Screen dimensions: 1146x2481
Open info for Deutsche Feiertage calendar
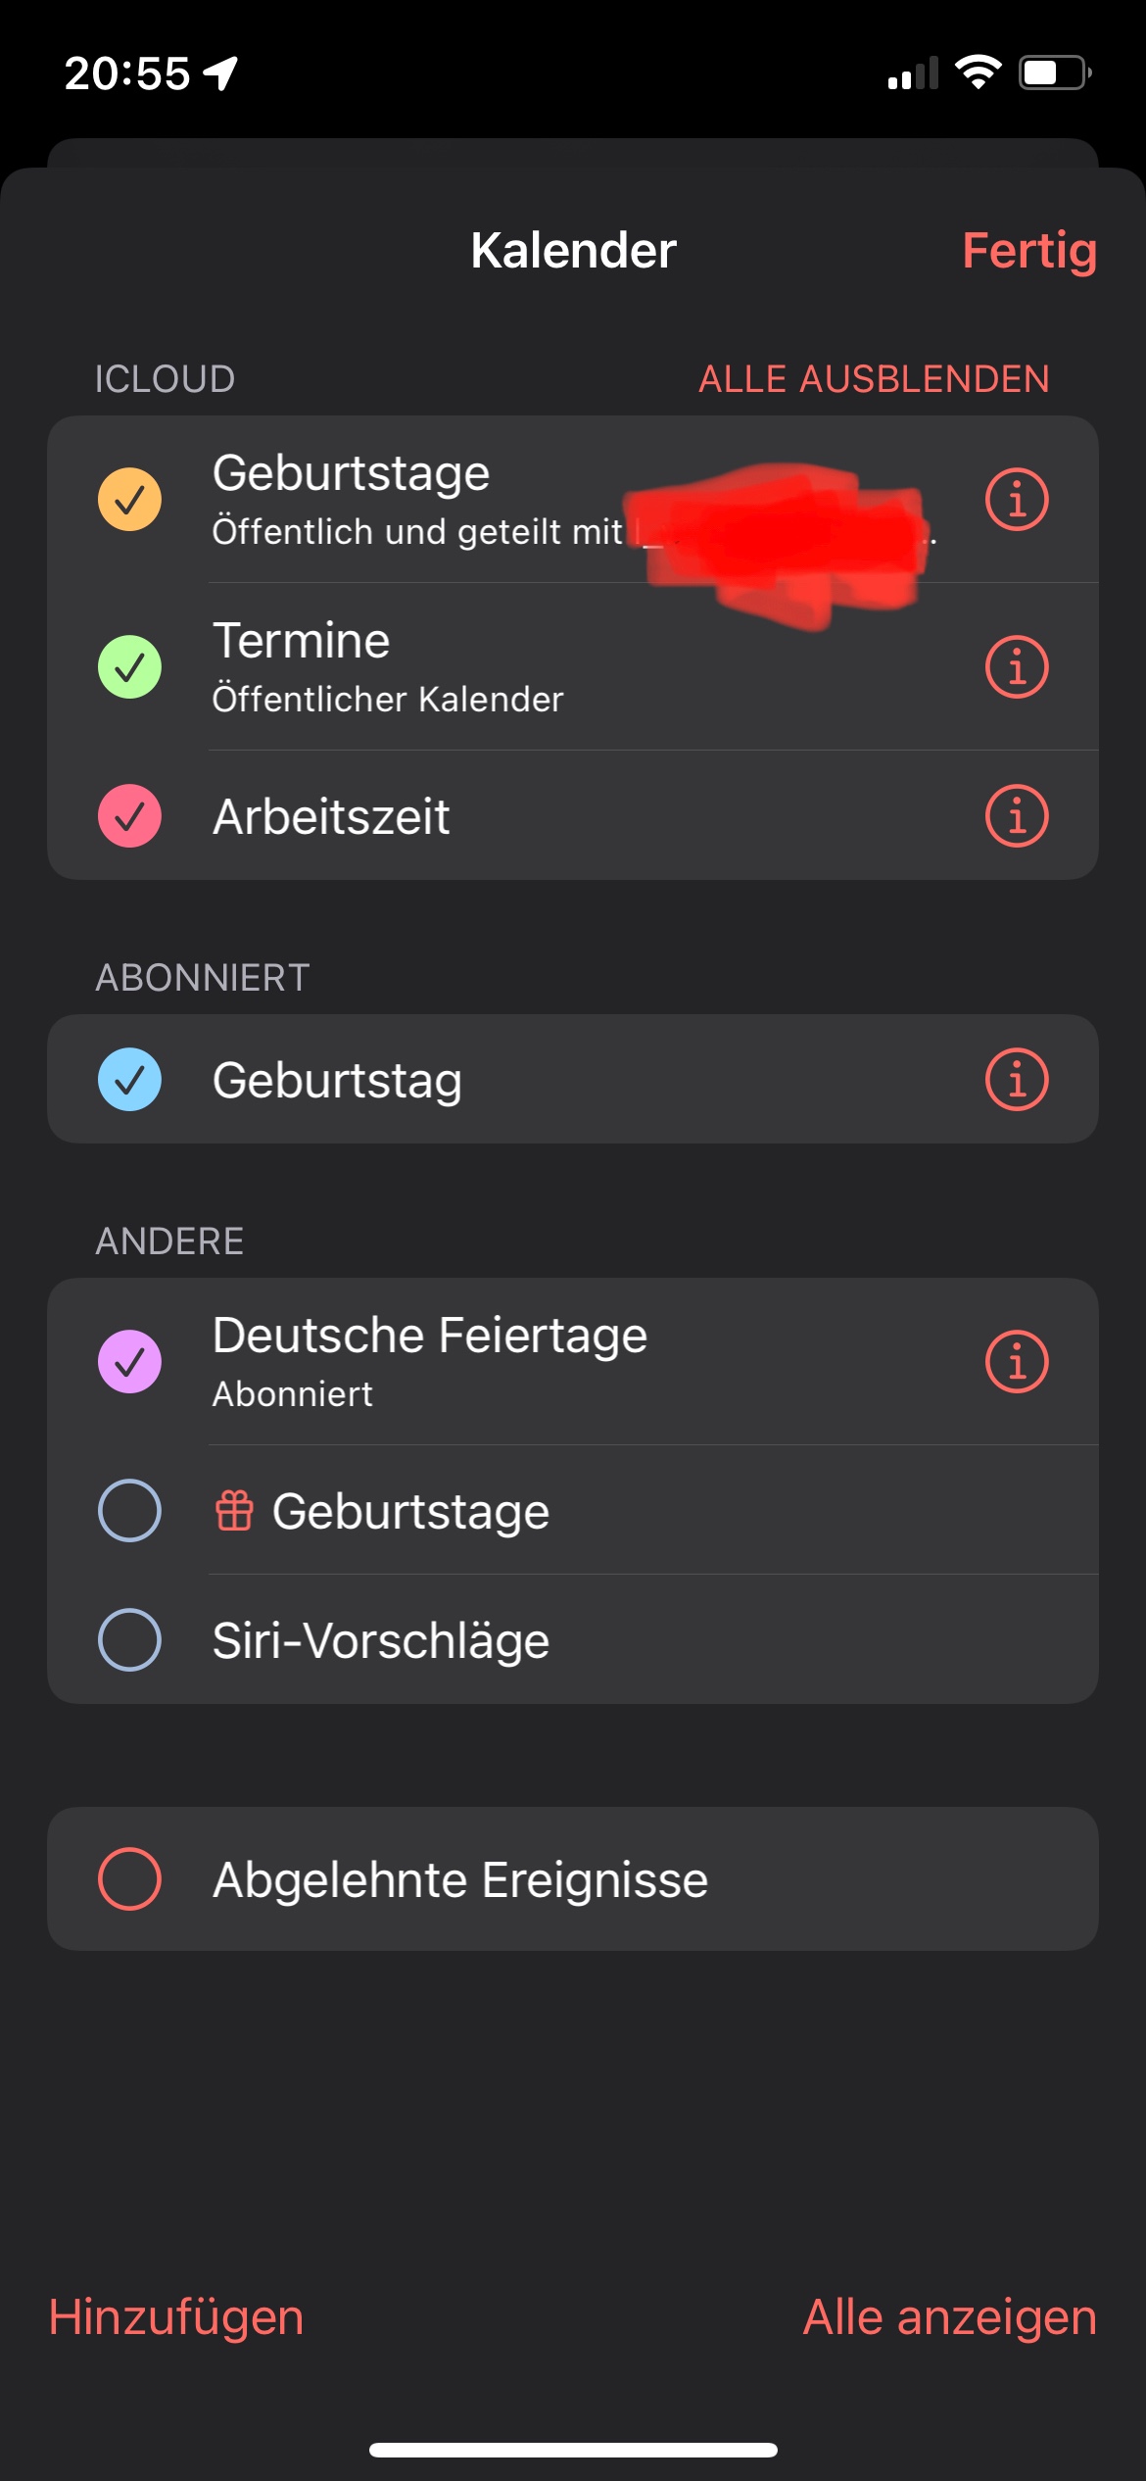click(x=1017, y=1361)
